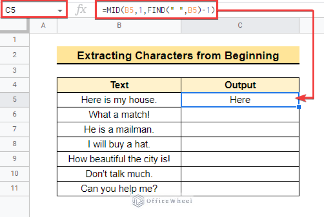324x217 pixels.
Task: Click the fill handle on cell C5
Action: pyautogui.click(x=299, y=107)
